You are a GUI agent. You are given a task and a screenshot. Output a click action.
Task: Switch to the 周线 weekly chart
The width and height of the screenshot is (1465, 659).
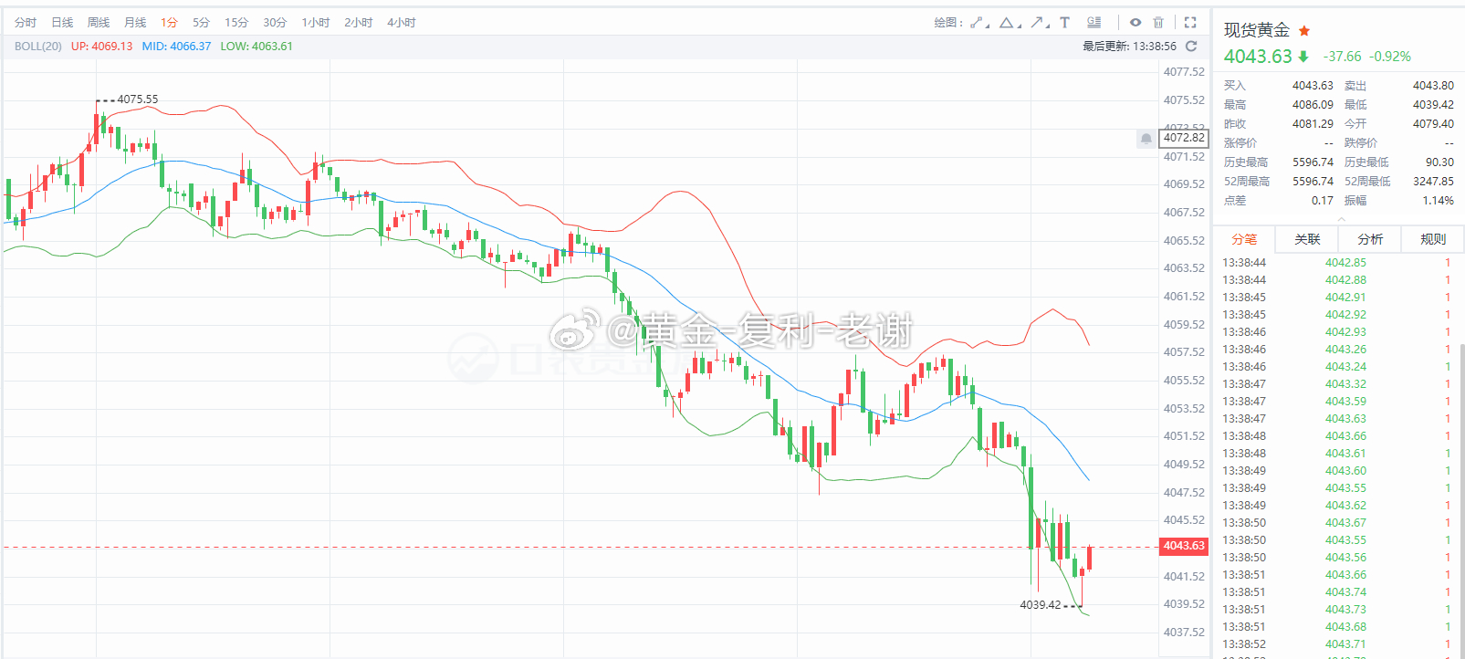99,23
